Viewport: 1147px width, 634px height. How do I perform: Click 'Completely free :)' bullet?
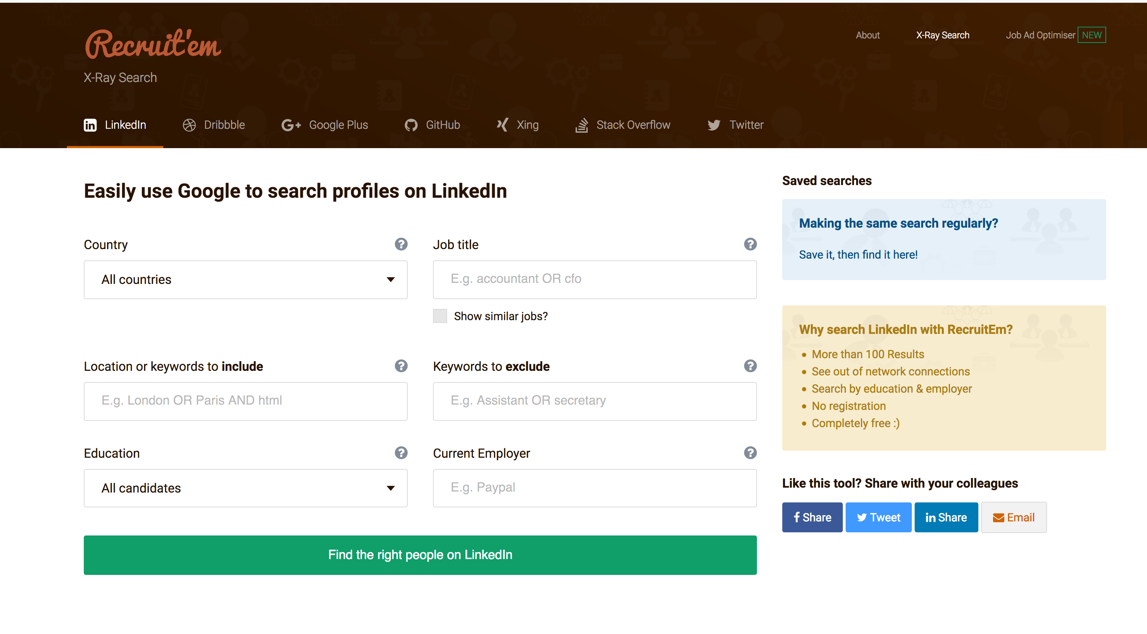[x=855, y=423]
